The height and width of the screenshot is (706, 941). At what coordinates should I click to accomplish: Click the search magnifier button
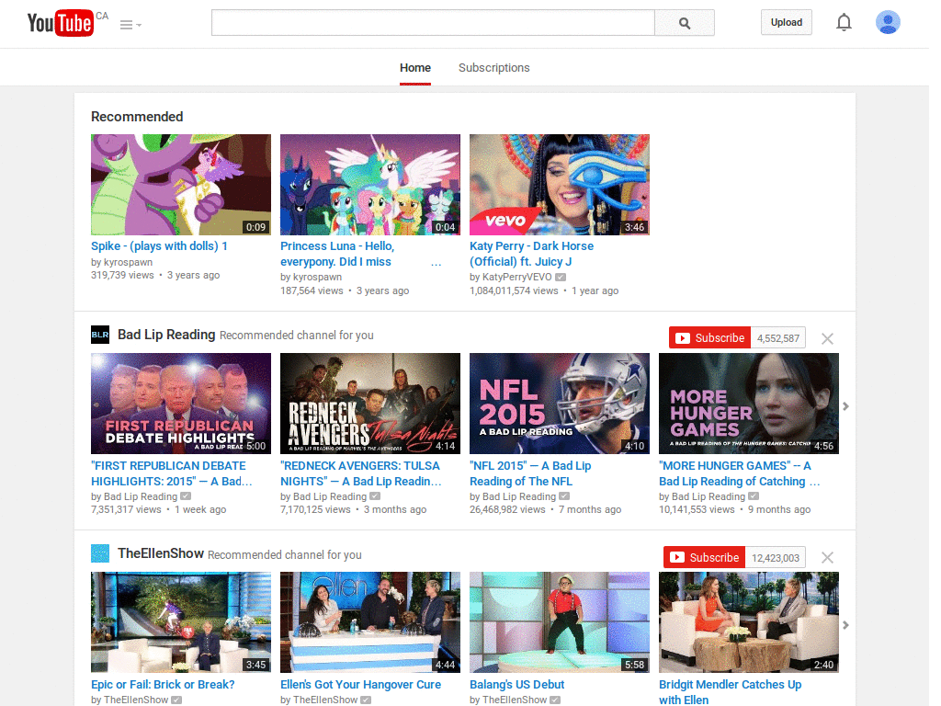pos(684,23)
